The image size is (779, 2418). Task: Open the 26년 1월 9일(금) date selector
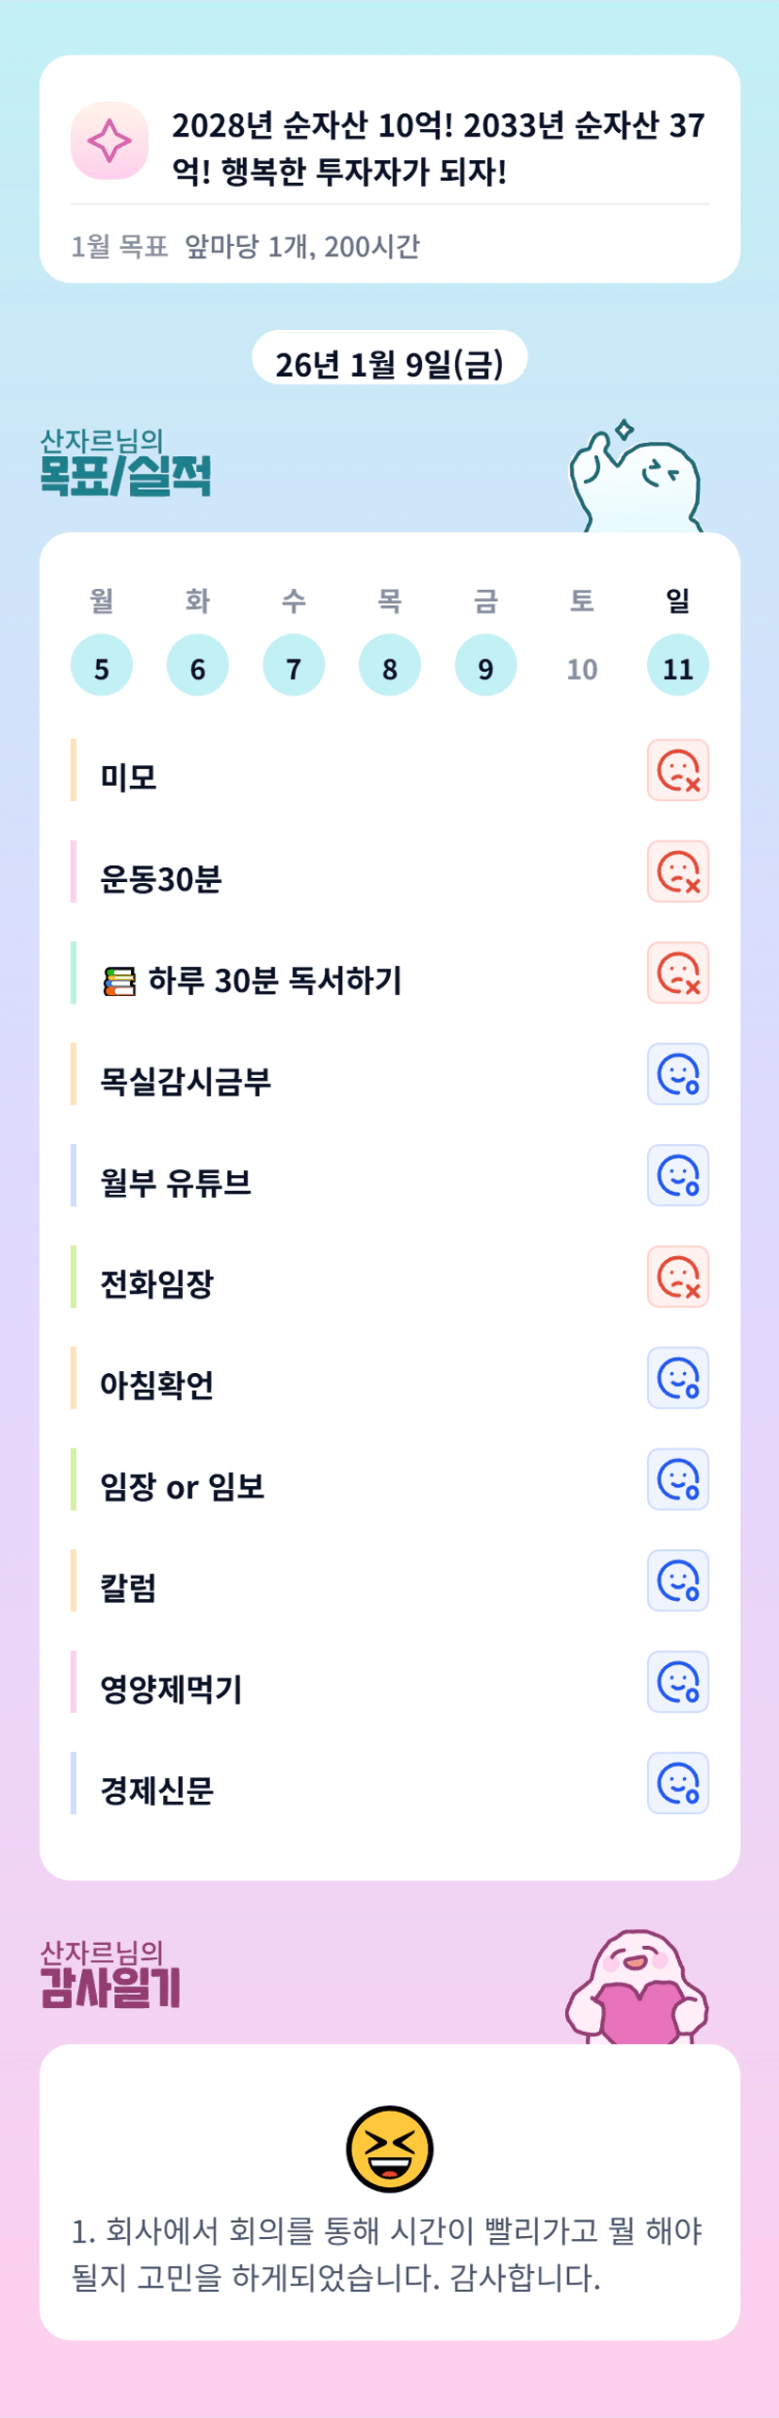click(x=389, y=361)
